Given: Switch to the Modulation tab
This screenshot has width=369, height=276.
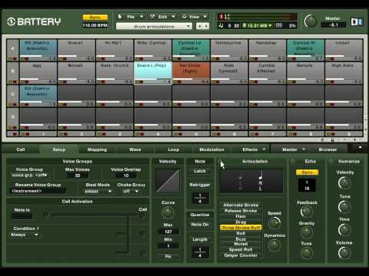Looking at the screenshot, I should pyautogui.click(x=211, y=149).
